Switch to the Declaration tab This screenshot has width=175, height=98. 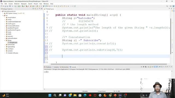point(64,67)
